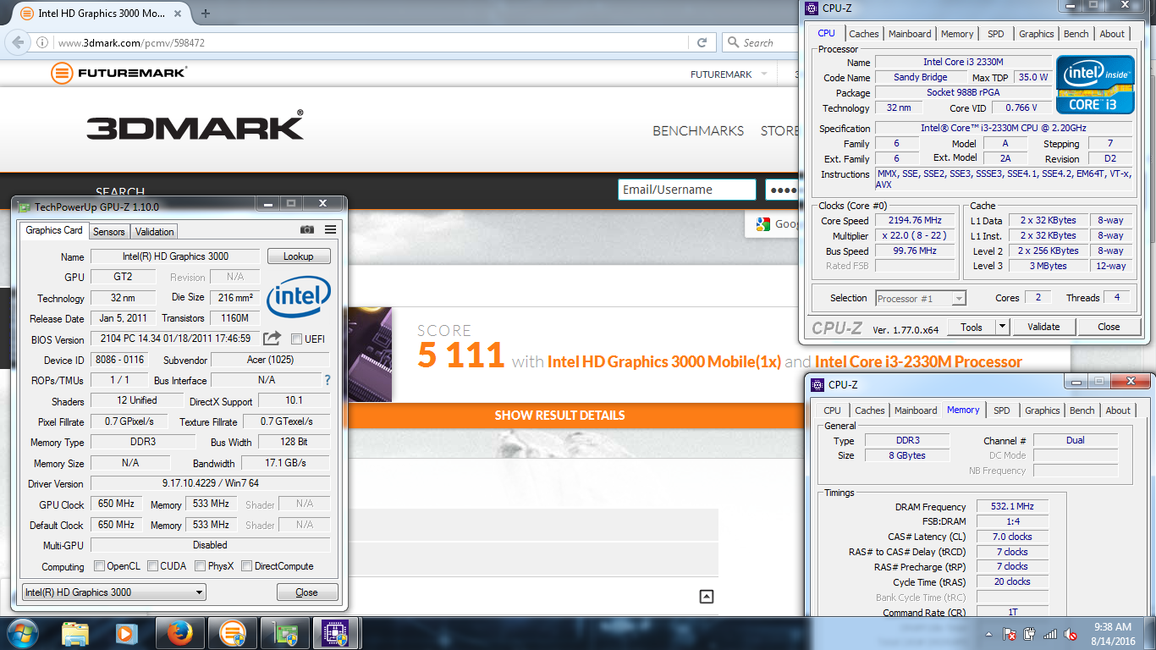The image size is (1156, 650).
Task: Click the Core Speed value 2194.76 MHz
Action: 915,221
